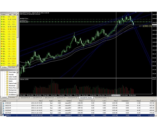Click the S / L column header
157x126 pixels.
pyautogui.click(x=89, y=101)
